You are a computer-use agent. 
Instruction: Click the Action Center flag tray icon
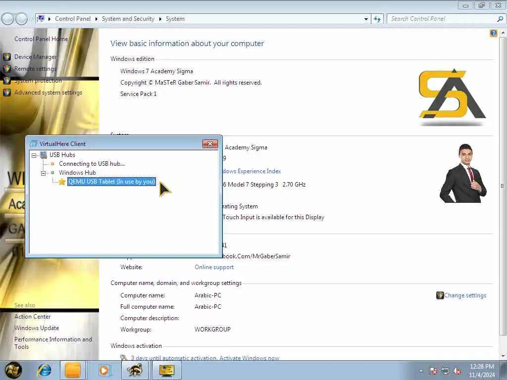(433, 371)
